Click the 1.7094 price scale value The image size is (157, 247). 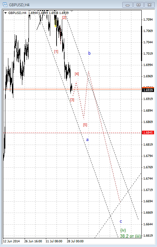coord(148,20)
